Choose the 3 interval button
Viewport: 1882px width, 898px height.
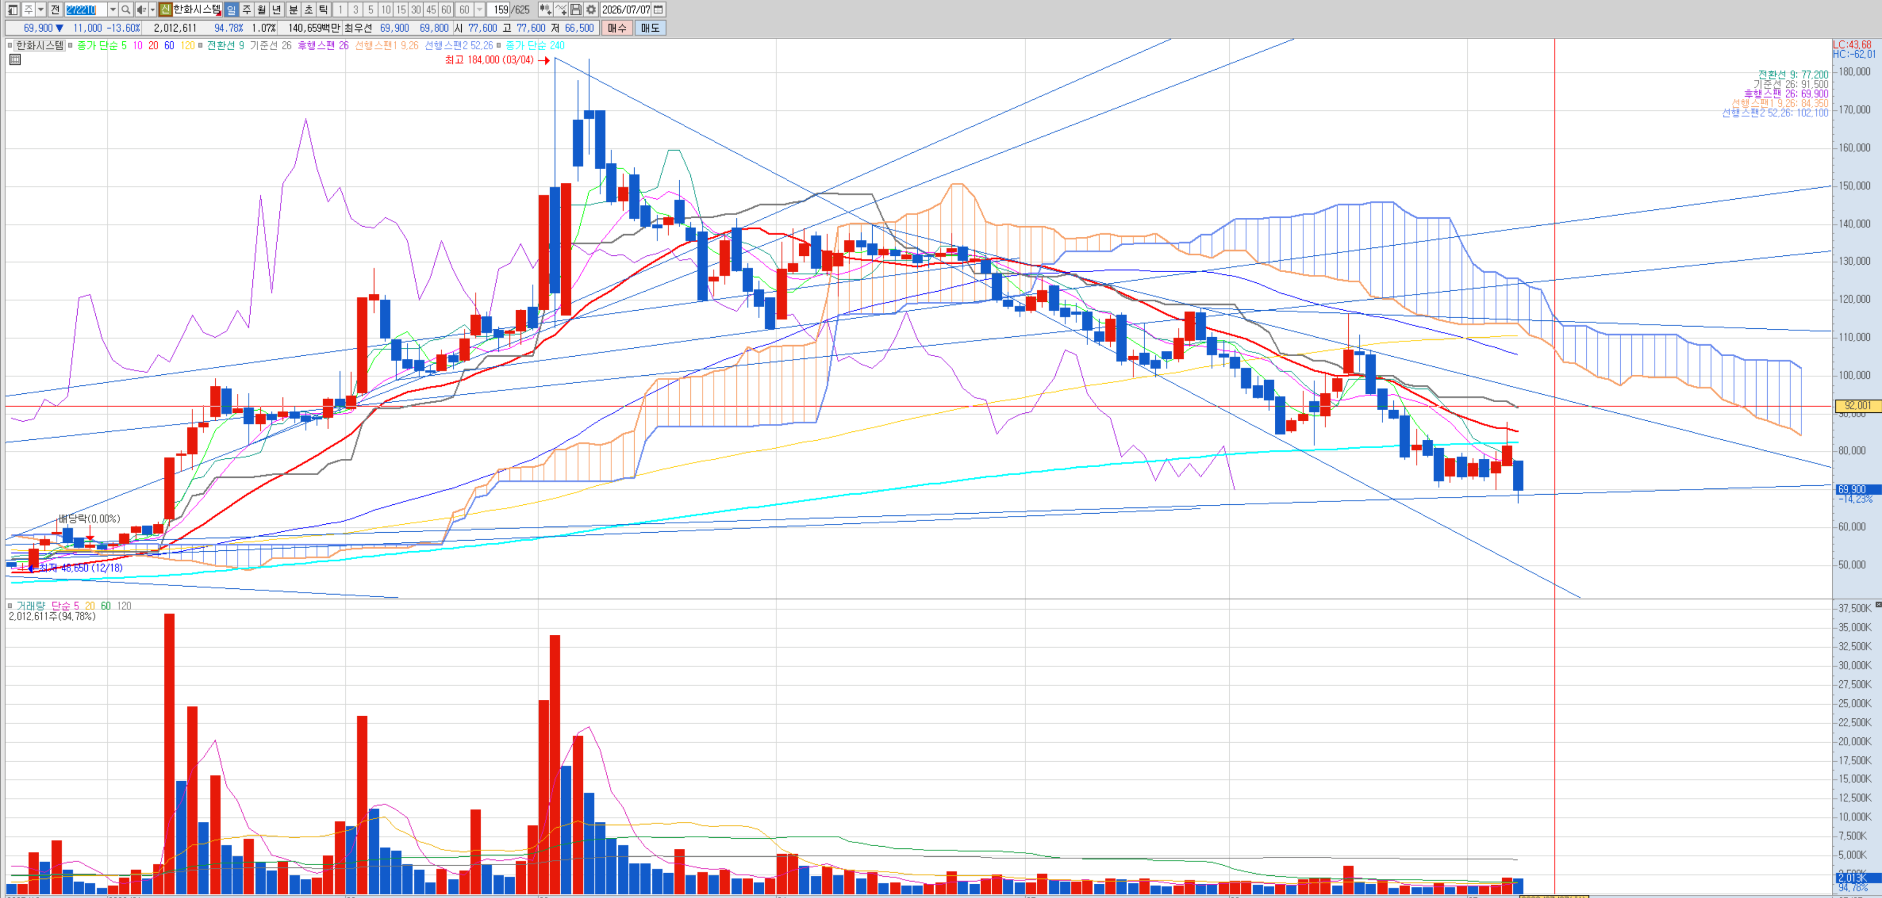pos(355,10)
